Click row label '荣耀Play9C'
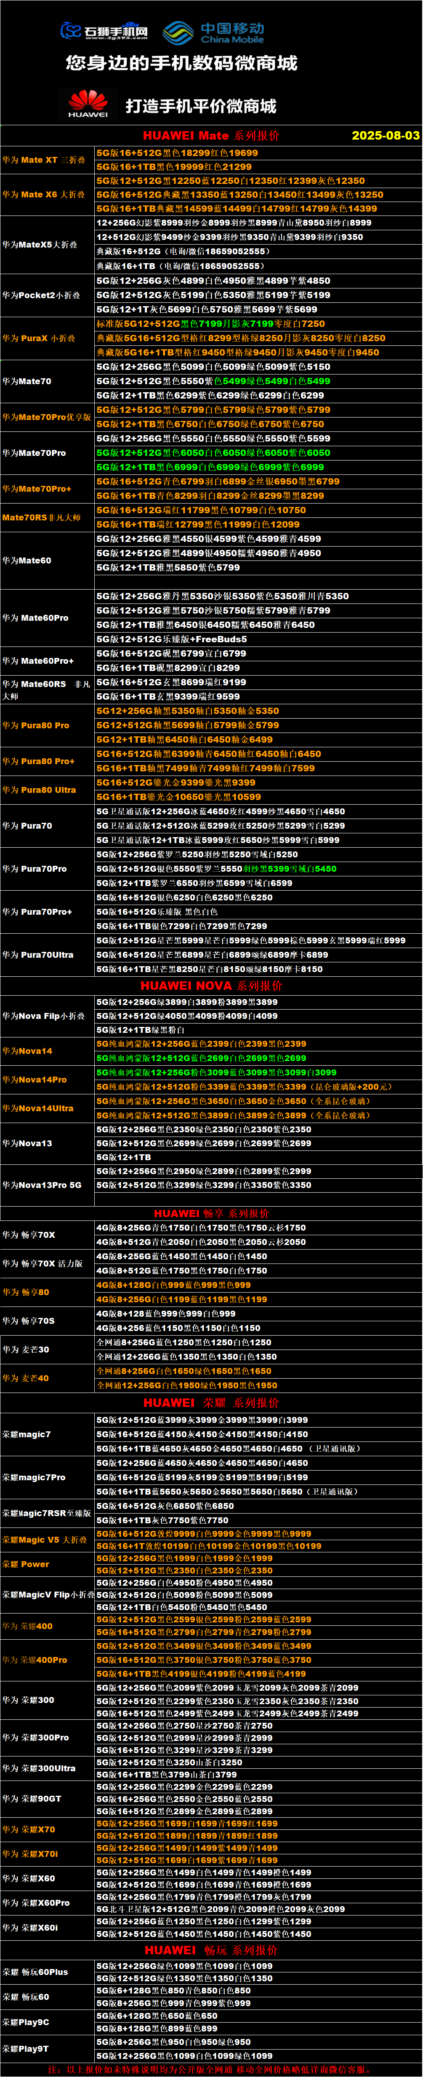The height and width of the screenshot is (2077, 423). [26, 2022]
